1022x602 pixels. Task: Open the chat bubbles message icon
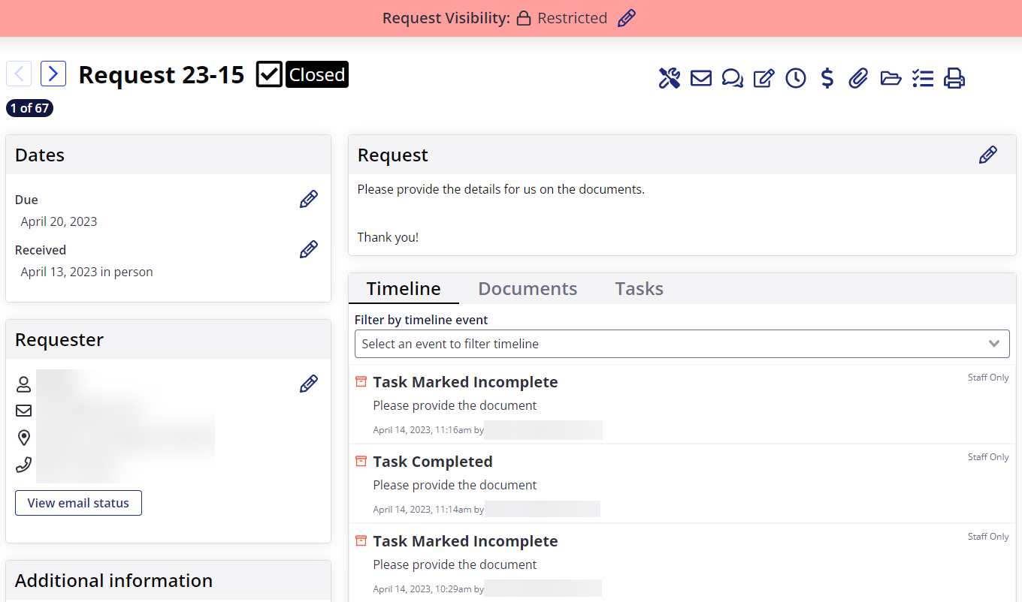(x=733, y=78)
